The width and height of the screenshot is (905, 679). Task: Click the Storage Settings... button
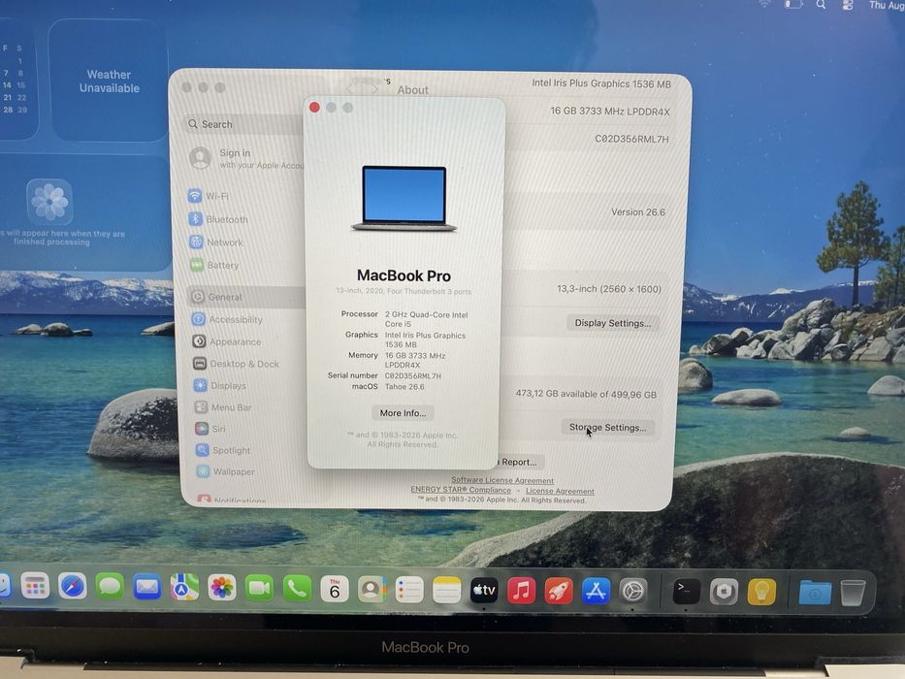point(608,427)
